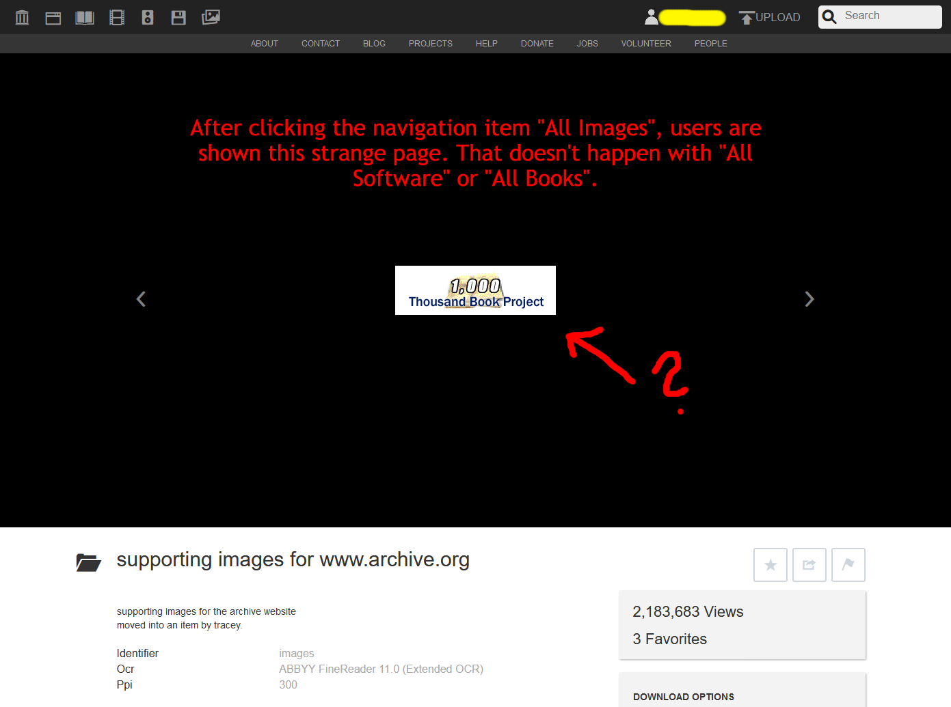Viewport: 951px width, 707px height.
Task: Open the PROJECTS menu item
Action: (431, 44)
